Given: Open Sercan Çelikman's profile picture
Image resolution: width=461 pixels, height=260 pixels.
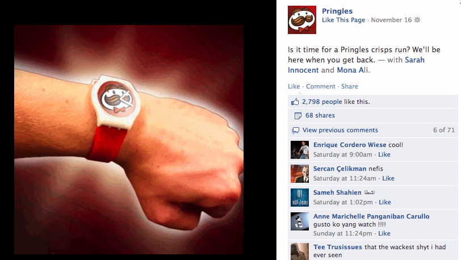Looking at the screenshot, I should (300, 174).
